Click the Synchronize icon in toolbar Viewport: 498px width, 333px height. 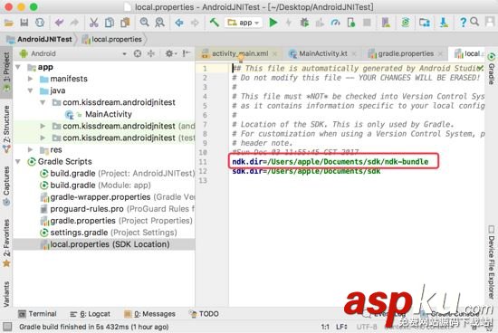[40, 23]
